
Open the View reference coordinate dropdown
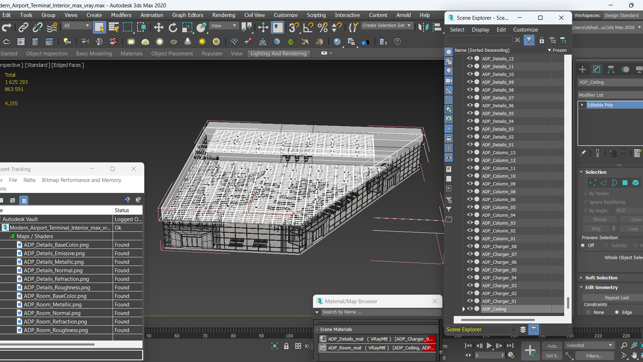pos(223,26)
